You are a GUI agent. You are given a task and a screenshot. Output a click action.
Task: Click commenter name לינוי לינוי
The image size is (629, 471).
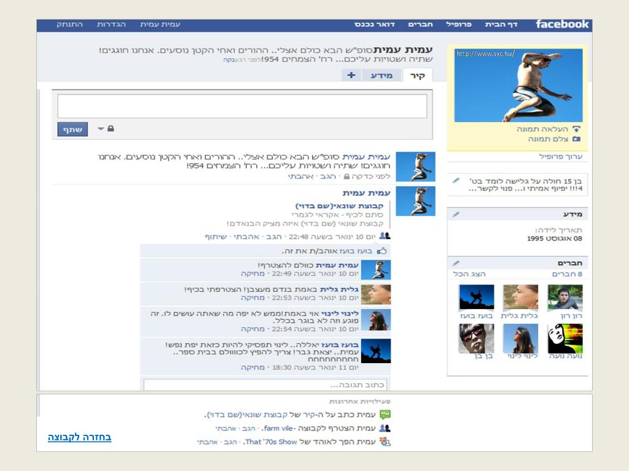tap(340, 313)
